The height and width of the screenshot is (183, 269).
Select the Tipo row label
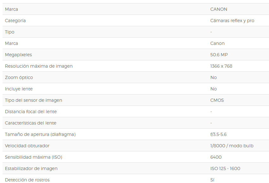pos(9,32)
